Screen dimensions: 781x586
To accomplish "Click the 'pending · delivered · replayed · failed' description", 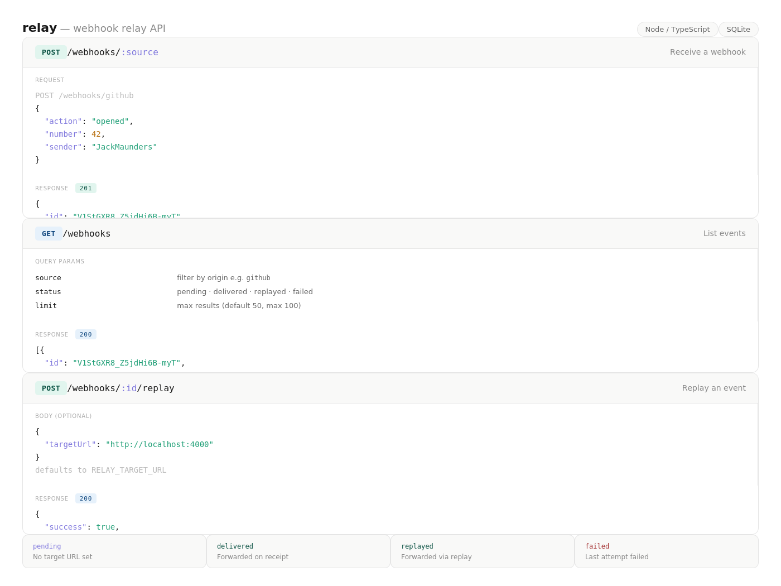I will (245, 292).
